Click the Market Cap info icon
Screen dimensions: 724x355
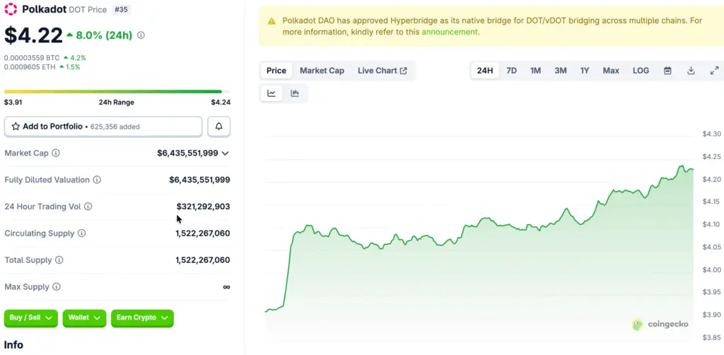(x=56, y=153)
